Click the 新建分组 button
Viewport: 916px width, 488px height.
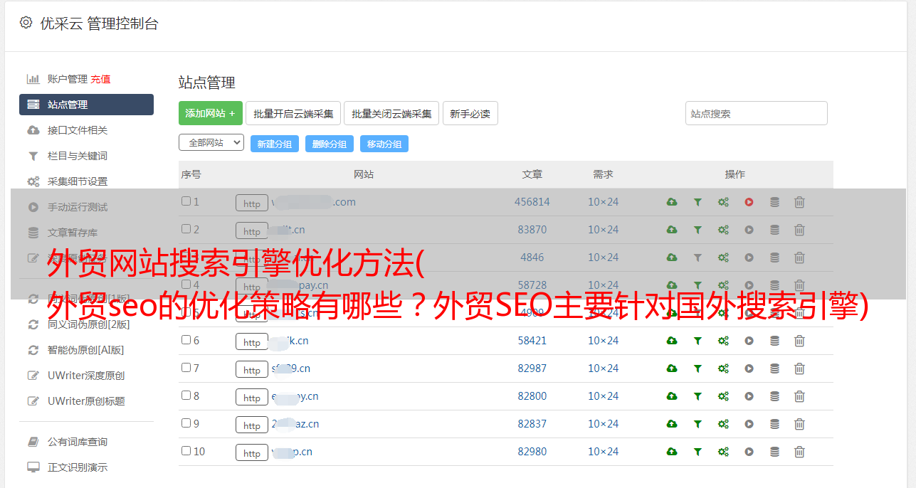coord(275,144)
